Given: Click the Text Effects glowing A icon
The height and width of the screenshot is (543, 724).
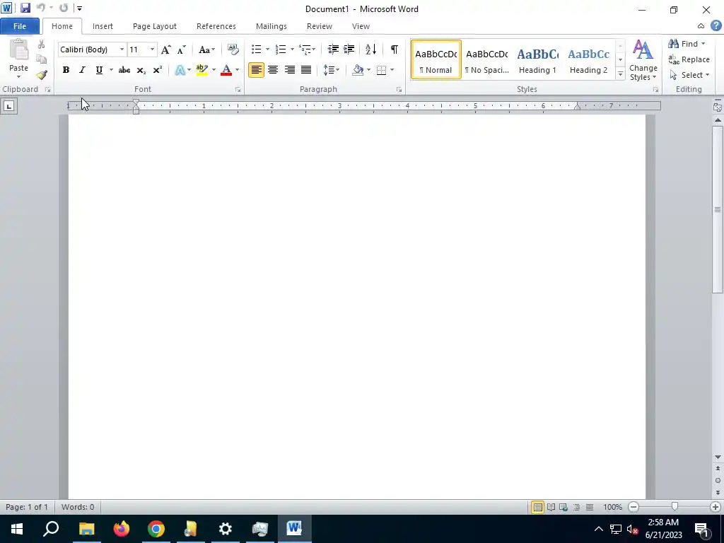Looking at the screenshot, I should [180, 70].
